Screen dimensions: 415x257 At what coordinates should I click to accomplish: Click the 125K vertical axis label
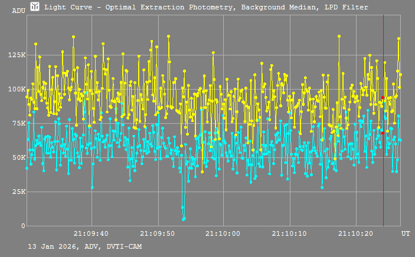click(x=16, y=55)
